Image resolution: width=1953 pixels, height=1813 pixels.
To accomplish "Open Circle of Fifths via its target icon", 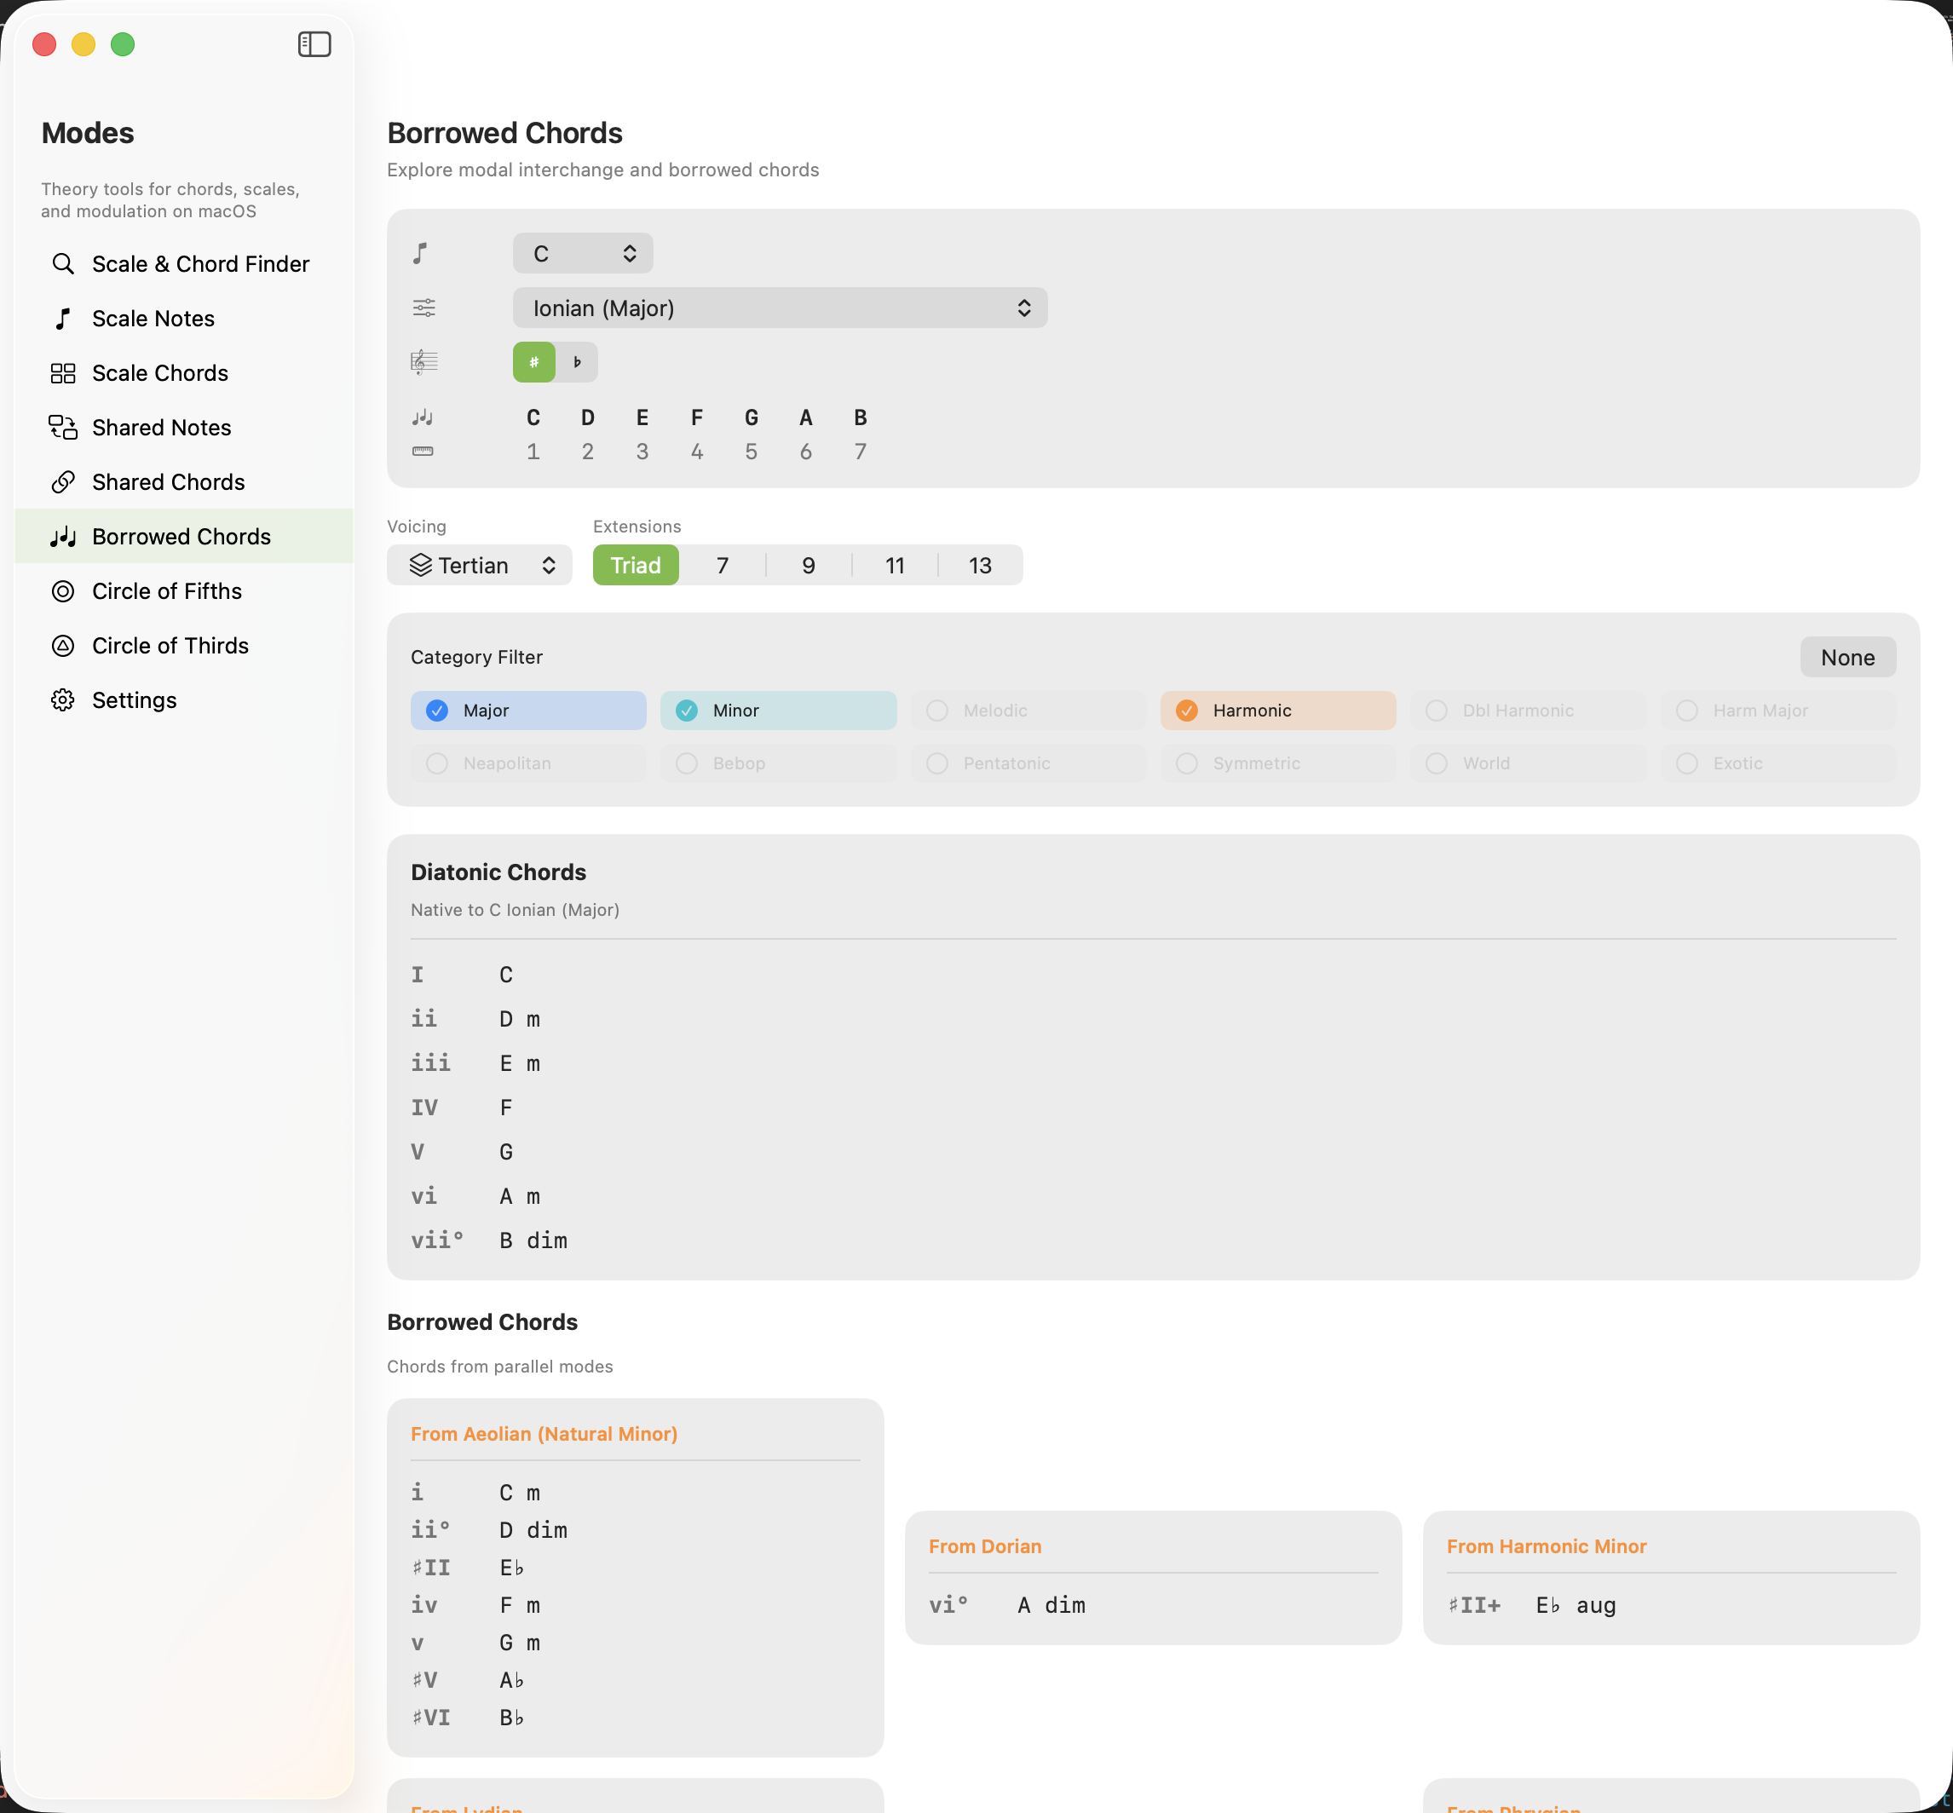I will click(x=63, y=590).
